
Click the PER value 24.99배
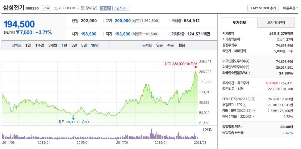[x=273, y=99]
